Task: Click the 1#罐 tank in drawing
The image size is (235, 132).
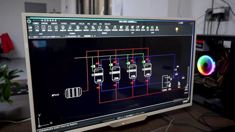Action: [99, 75]
